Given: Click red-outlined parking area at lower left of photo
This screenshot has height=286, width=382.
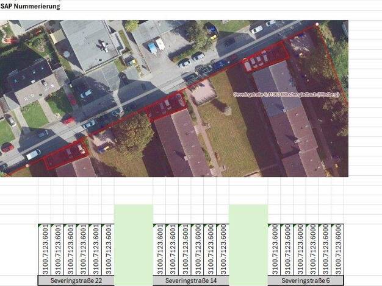Looking at the screenshot, I should click(65, 155).
